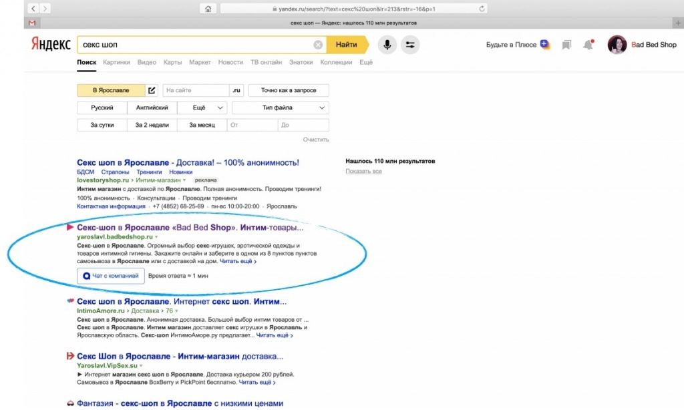Click the От date input field
Viewport: 684px width, 410px height.
(252, 125)
